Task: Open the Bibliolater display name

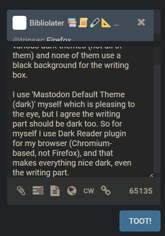Action: pyautogui.click(x=47, y=23)
